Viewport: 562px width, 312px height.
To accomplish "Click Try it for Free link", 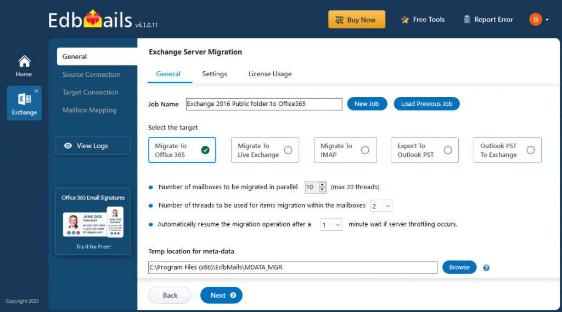I will click(93, 246).
